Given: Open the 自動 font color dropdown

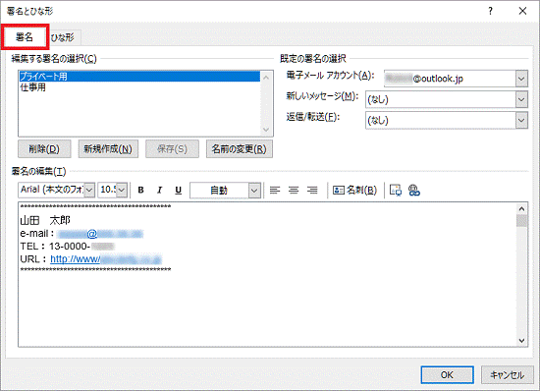Looking at the screenshot, I should 254,191.
